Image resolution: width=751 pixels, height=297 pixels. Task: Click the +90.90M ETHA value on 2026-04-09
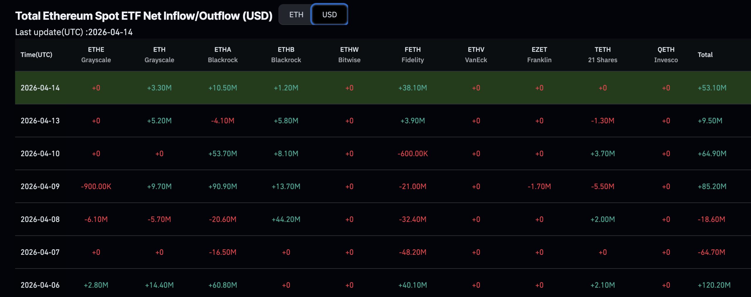(223, 186)
